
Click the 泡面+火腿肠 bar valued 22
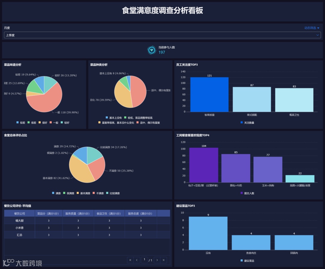point(300,179)
